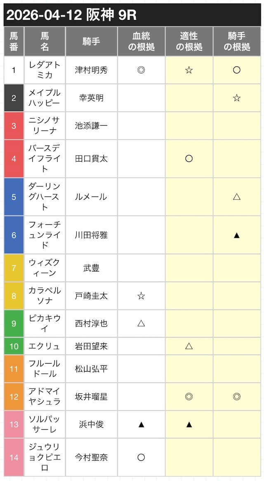
Task: Click jockey name 武豊
Action: (x=91, y=268)
